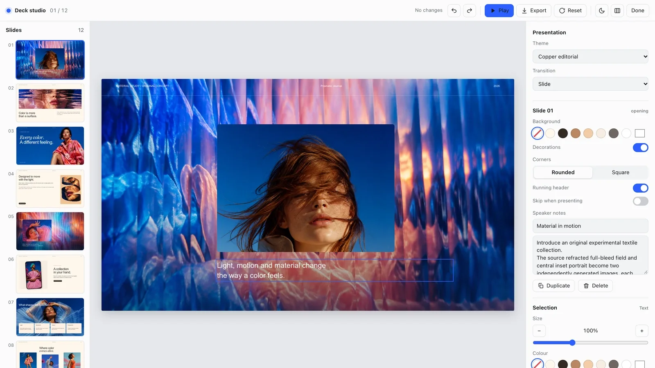The image size is (655, 368).
Task: Increase selection size with plus
Action: [642, 331]
